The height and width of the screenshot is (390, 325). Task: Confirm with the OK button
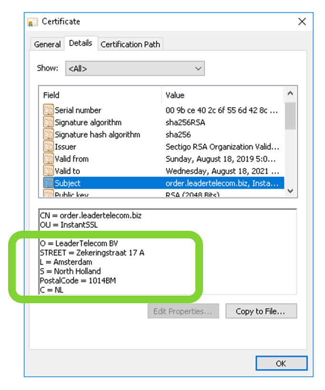[x=281, y=363]
